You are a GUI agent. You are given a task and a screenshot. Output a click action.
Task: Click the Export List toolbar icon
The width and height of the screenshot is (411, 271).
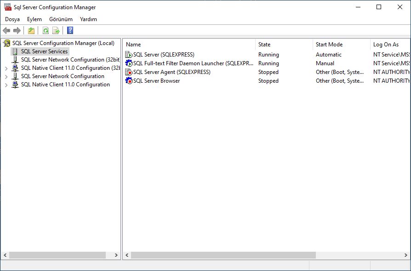[56, 31]
